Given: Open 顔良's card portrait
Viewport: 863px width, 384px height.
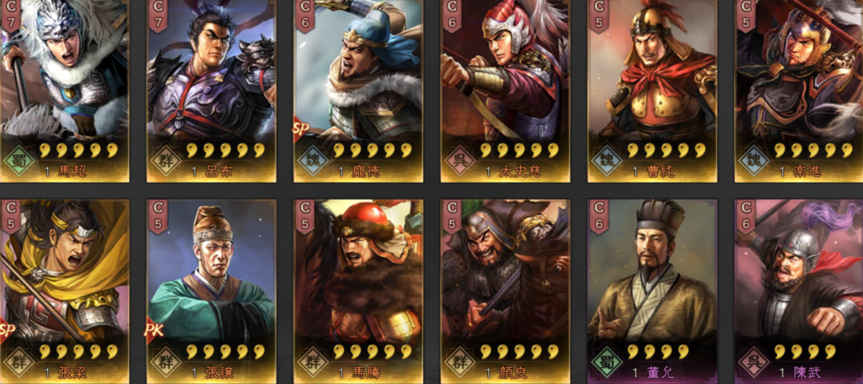Looking at the screenshot, I should point(506,269).
